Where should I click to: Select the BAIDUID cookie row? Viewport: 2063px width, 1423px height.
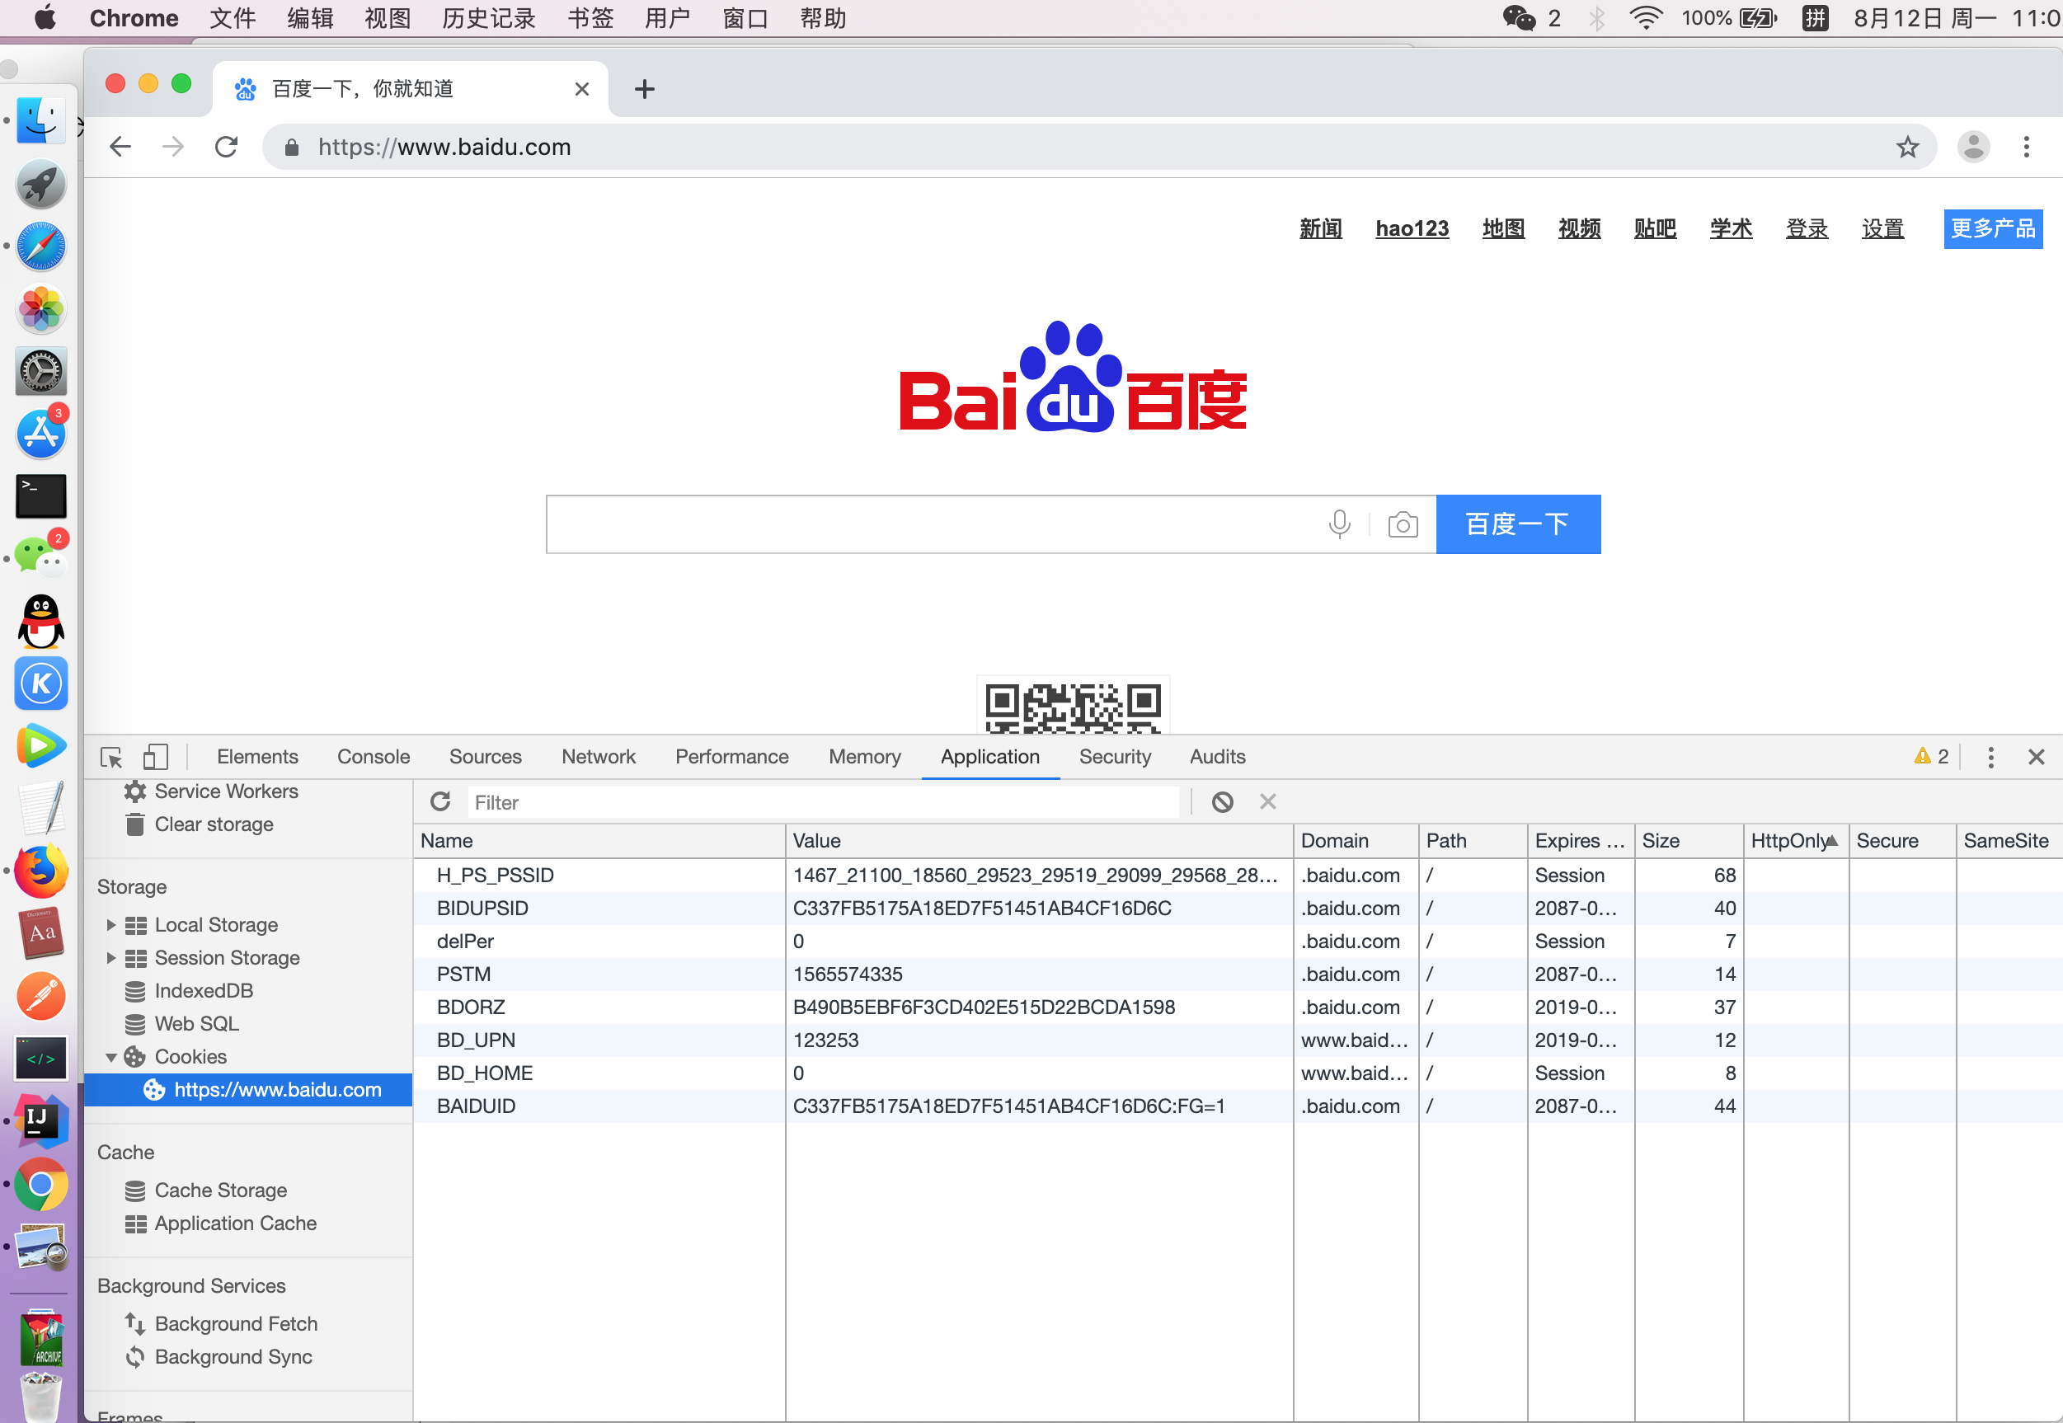pyautogui.click(x=1238, y=1106)
